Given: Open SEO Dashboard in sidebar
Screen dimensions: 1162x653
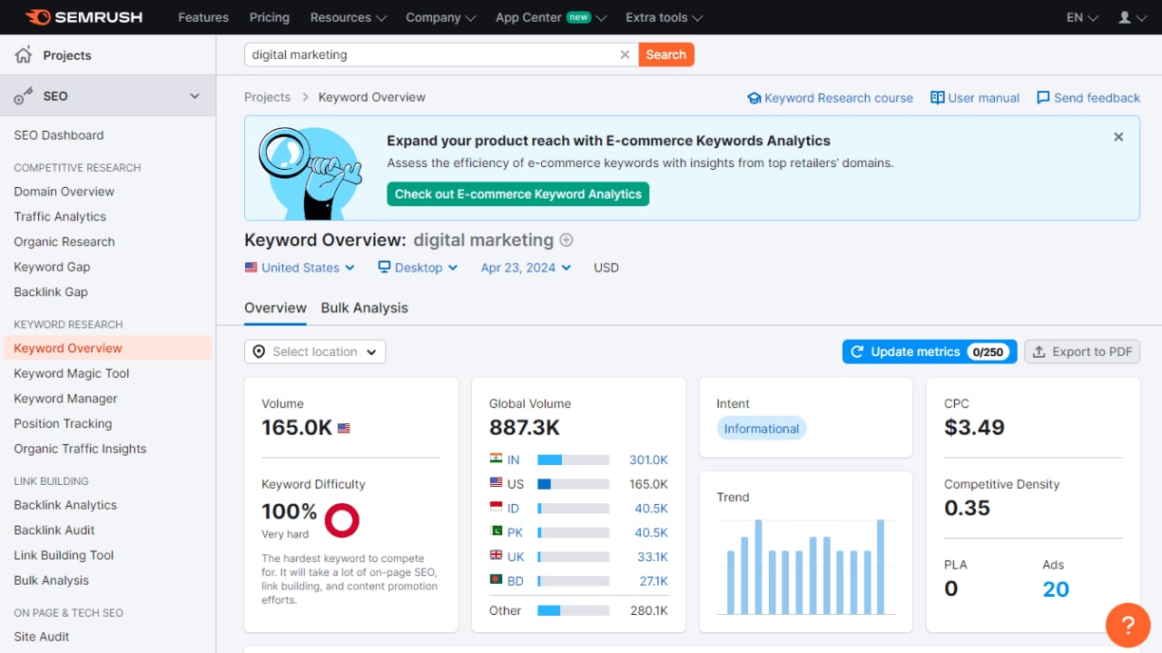Looking at the screenshot, I should pyautogui.click(x=59, y=135).
